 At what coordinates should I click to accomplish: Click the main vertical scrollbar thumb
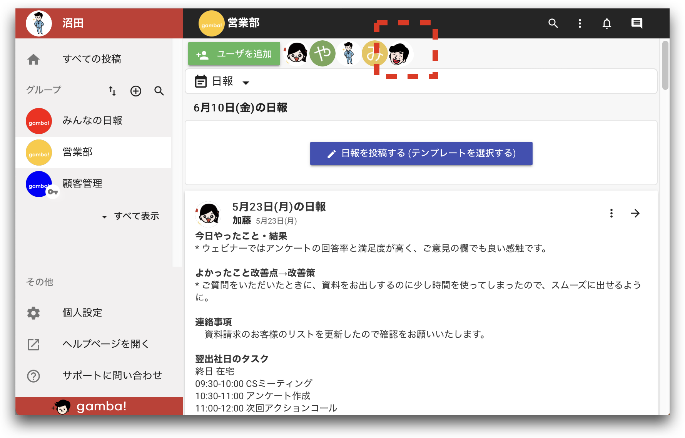pos(665,65)
